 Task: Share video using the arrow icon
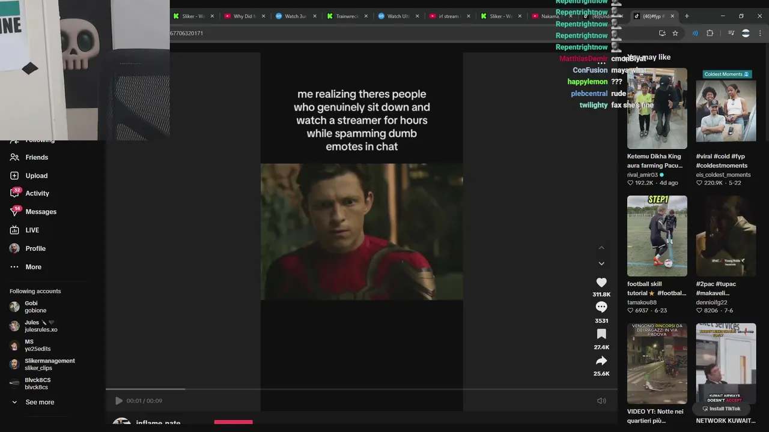601,361
